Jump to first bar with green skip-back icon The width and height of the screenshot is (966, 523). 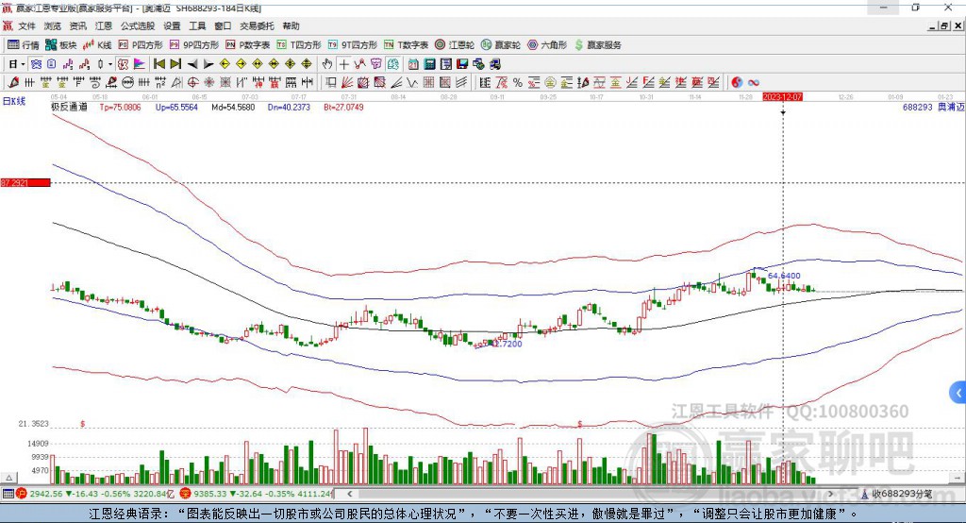(x=159, y=64)
